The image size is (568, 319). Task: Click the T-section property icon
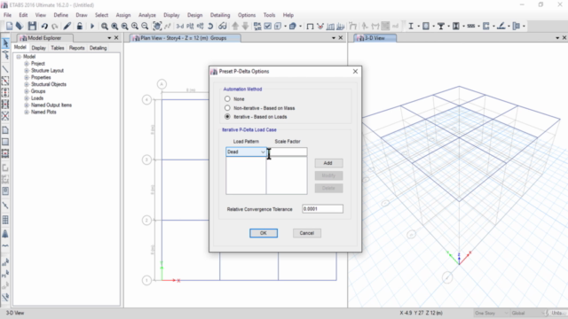[441, 26]
